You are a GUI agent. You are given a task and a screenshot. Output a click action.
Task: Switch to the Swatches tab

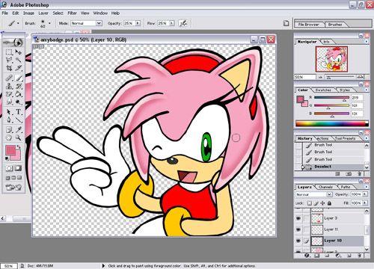323,90
